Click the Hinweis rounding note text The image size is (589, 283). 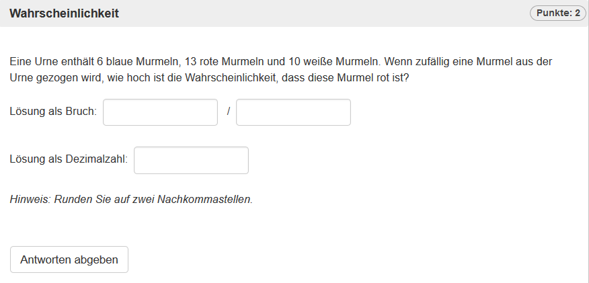tap(131, 200)
